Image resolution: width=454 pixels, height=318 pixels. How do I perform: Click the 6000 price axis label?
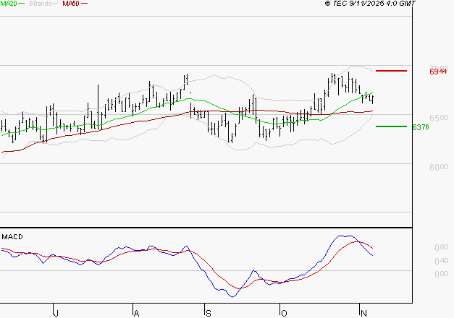point(438,167)
